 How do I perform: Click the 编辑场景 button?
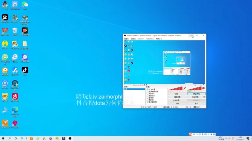tap(177, 97)
